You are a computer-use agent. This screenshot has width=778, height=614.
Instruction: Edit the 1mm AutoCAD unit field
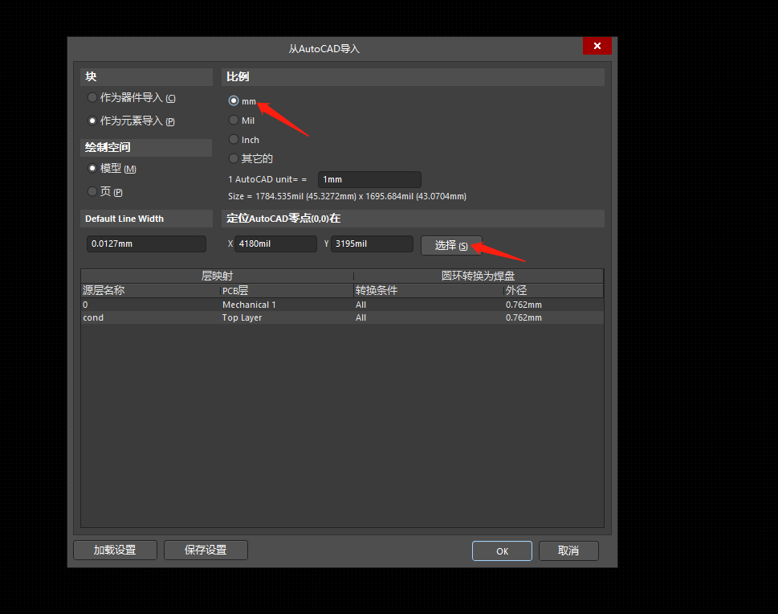click(369, 179)
